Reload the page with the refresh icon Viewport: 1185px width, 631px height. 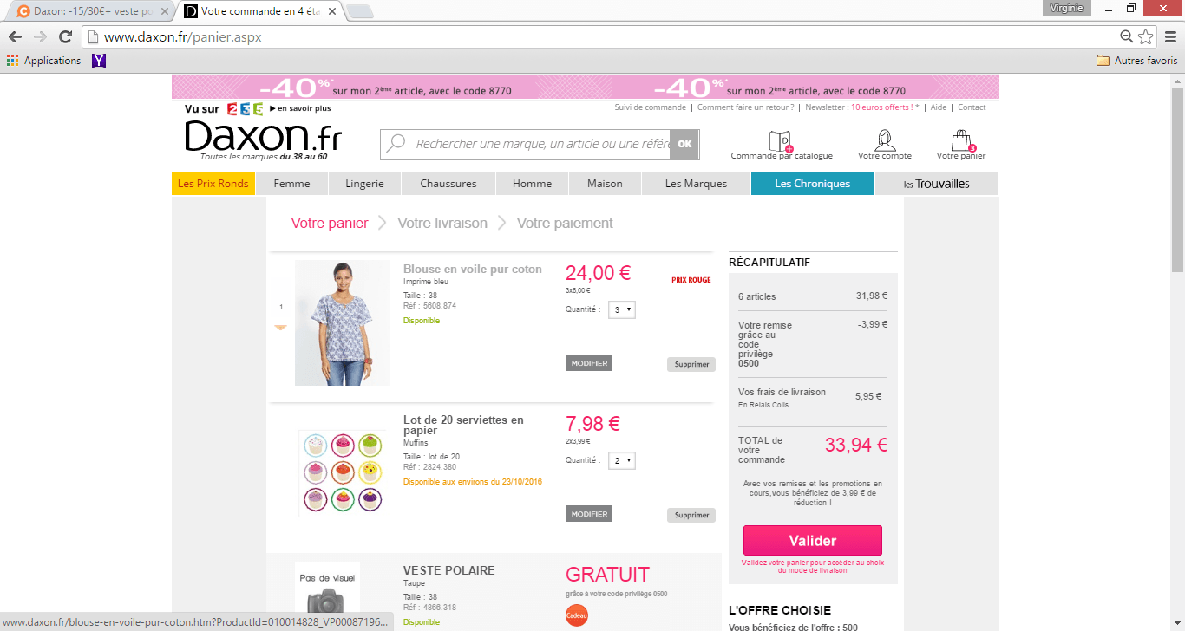(65, 36)
